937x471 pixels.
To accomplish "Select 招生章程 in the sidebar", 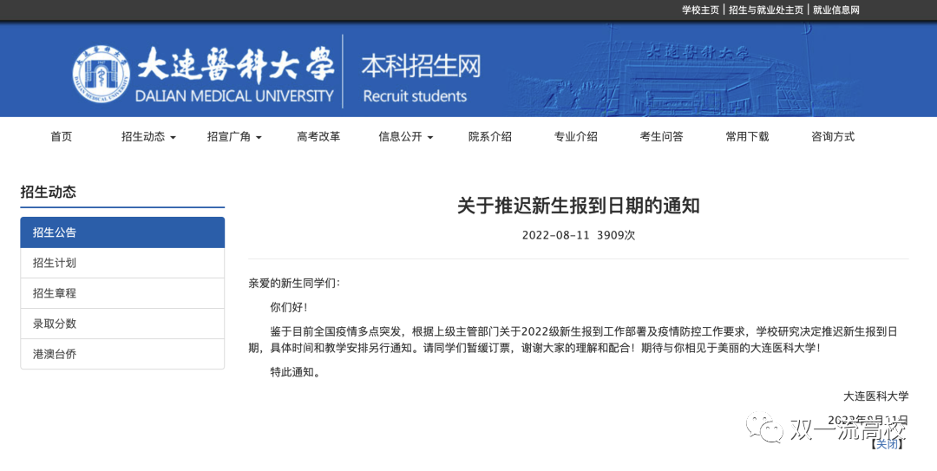I will tap(122, 293).
